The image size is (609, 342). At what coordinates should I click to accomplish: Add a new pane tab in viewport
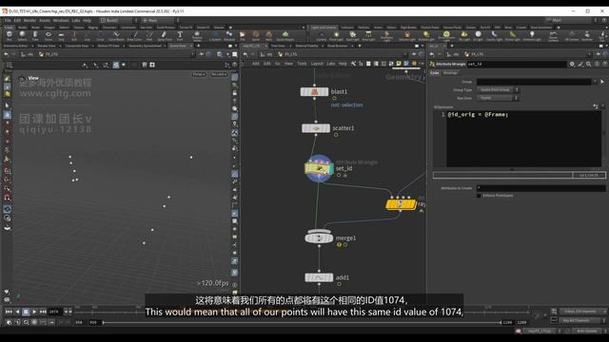click(199, 46)
